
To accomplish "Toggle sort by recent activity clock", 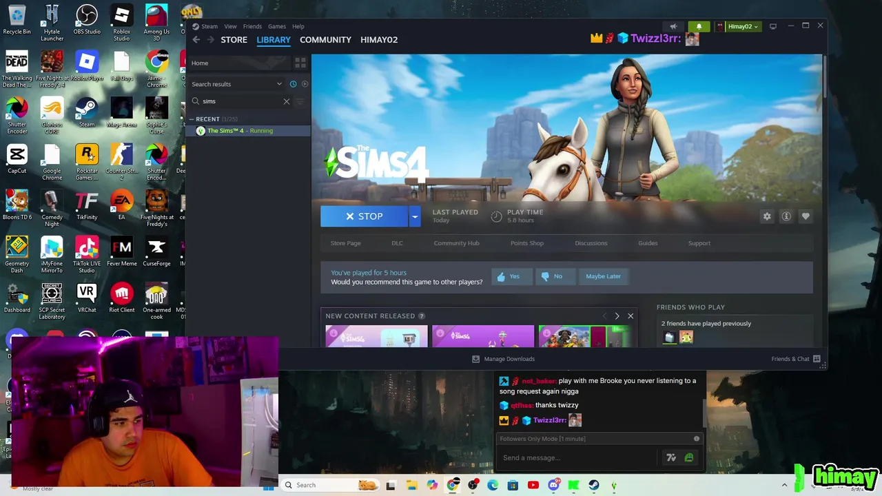I will click(x=293, y=84).
